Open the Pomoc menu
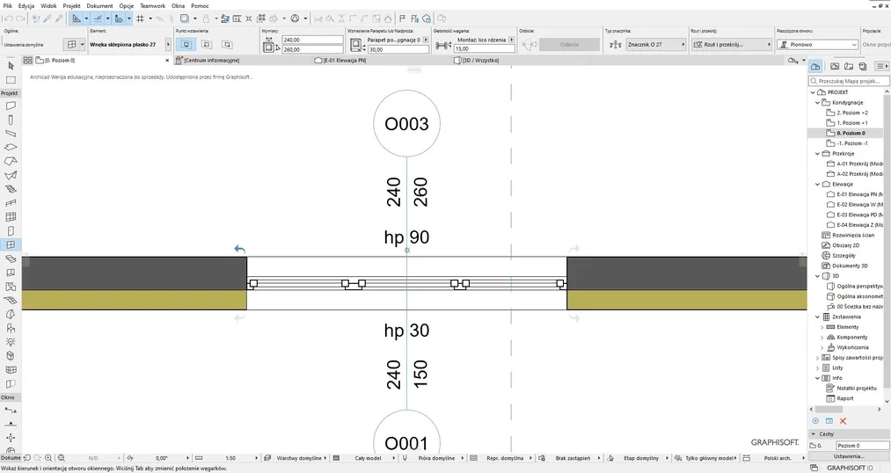The image size is (891, 473). point(200,5)
